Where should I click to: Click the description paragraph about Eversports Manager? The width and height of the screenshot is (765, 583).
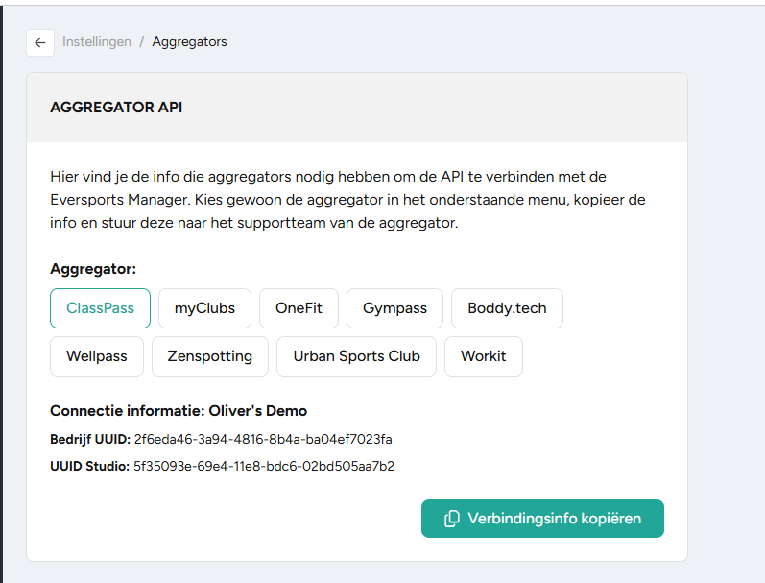(x=347, y=200)
